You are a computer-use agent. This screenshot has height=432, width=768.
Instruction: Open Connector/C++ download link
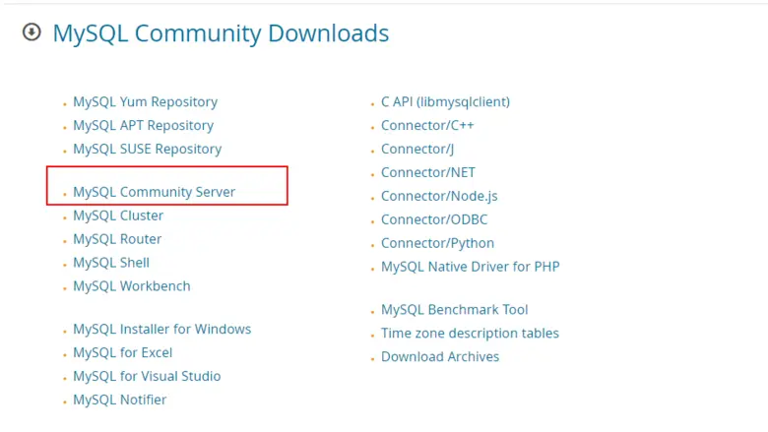click(x=427, y=125)
